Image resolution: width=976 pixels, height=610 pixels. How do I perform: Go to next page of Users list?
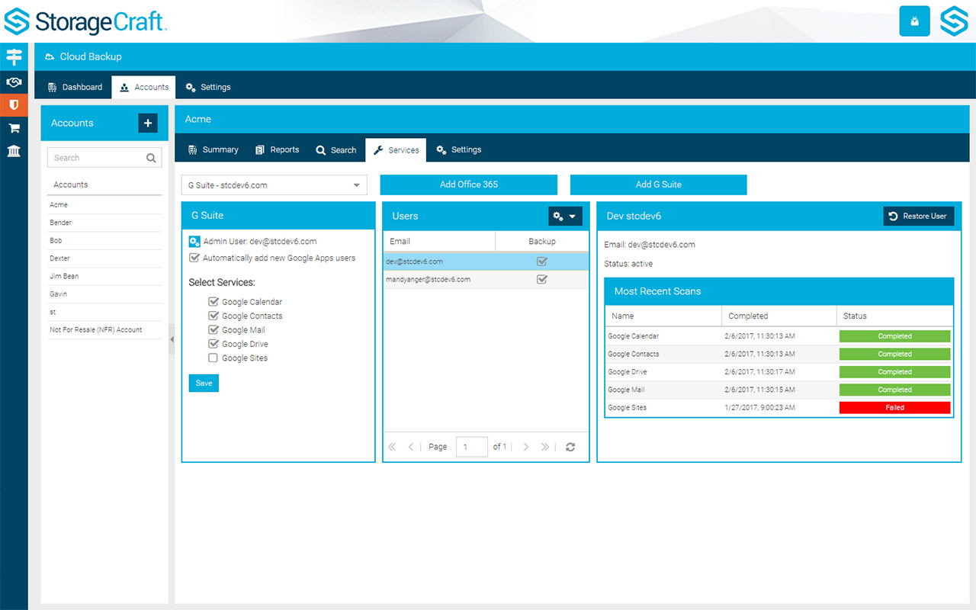[x=526, y=447]
